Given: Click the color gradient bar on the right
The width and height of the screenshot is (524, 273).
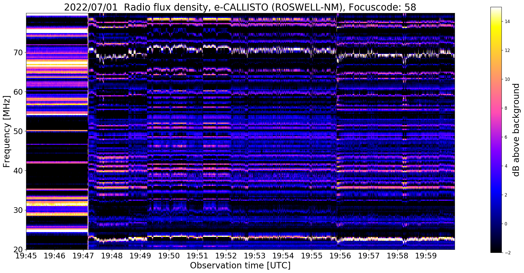Looking at the screenshot, I should pos(496,130).
